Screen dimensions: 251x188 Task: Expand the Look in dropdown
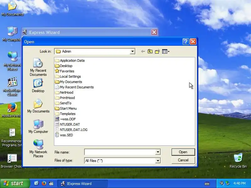click(x=132, y=51)
